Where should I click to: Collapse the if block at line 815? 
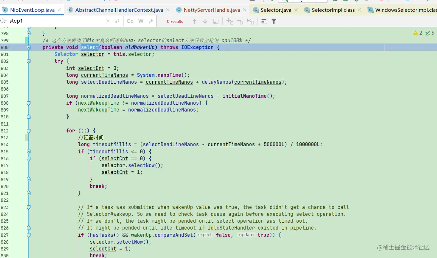coord(28,152)
